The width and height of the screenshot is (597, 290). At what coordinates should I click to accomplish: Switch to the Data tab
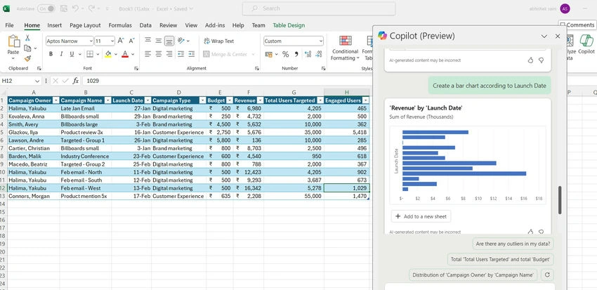pos(145,25)
